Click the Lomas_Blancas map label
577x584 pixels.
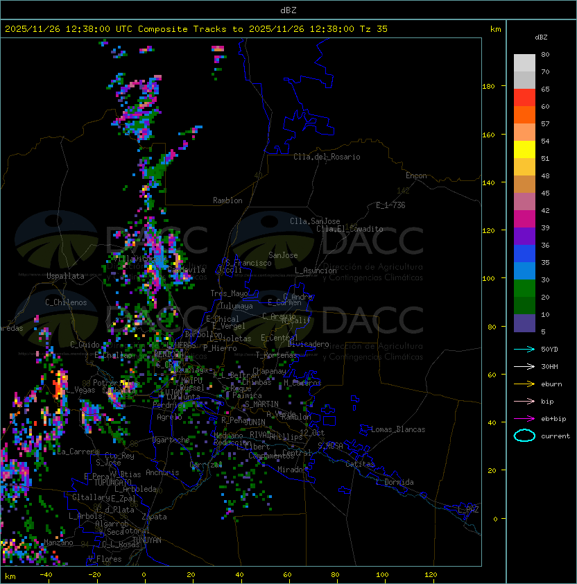(x=398, y=429)
